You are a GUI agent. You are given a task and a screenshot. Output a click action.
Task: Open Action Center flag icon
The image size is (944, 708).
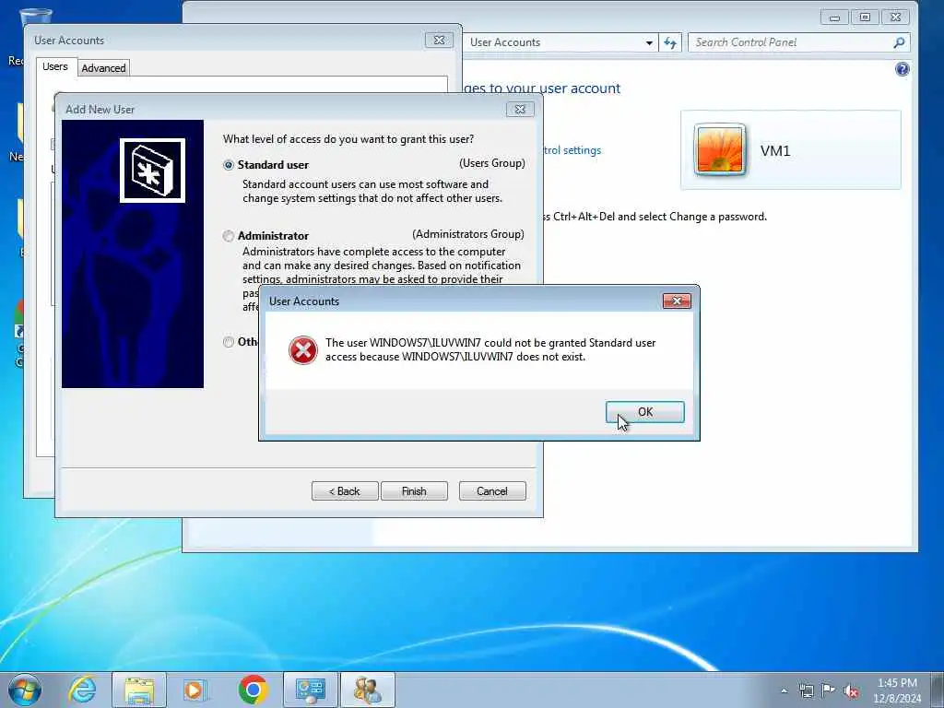829,690
